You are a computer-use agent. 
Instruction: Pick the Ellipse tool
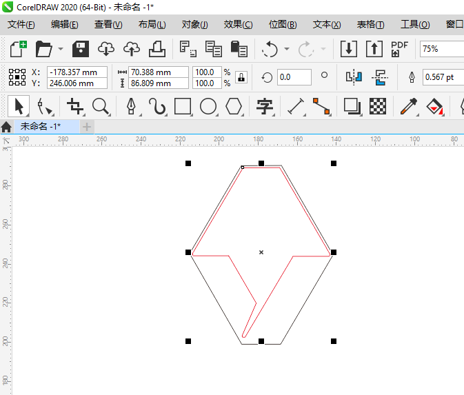[208, 106]
